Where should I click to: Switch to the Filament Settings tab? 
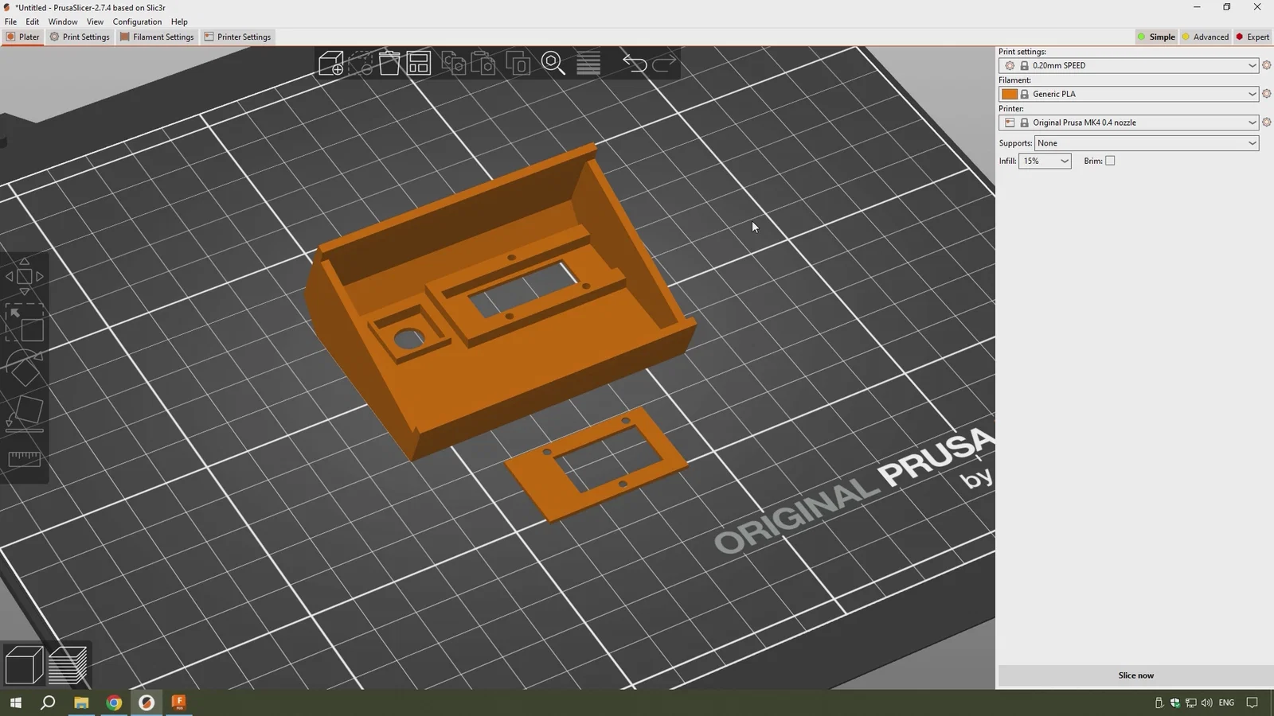[x=157, y=37]
